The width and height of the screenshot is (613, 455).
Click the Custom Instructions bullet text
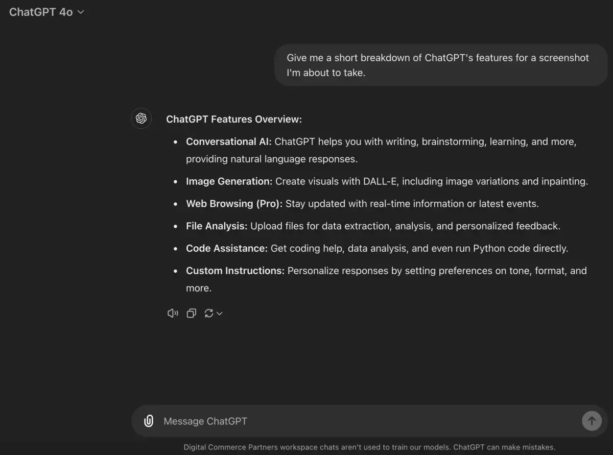coord(234,271)
